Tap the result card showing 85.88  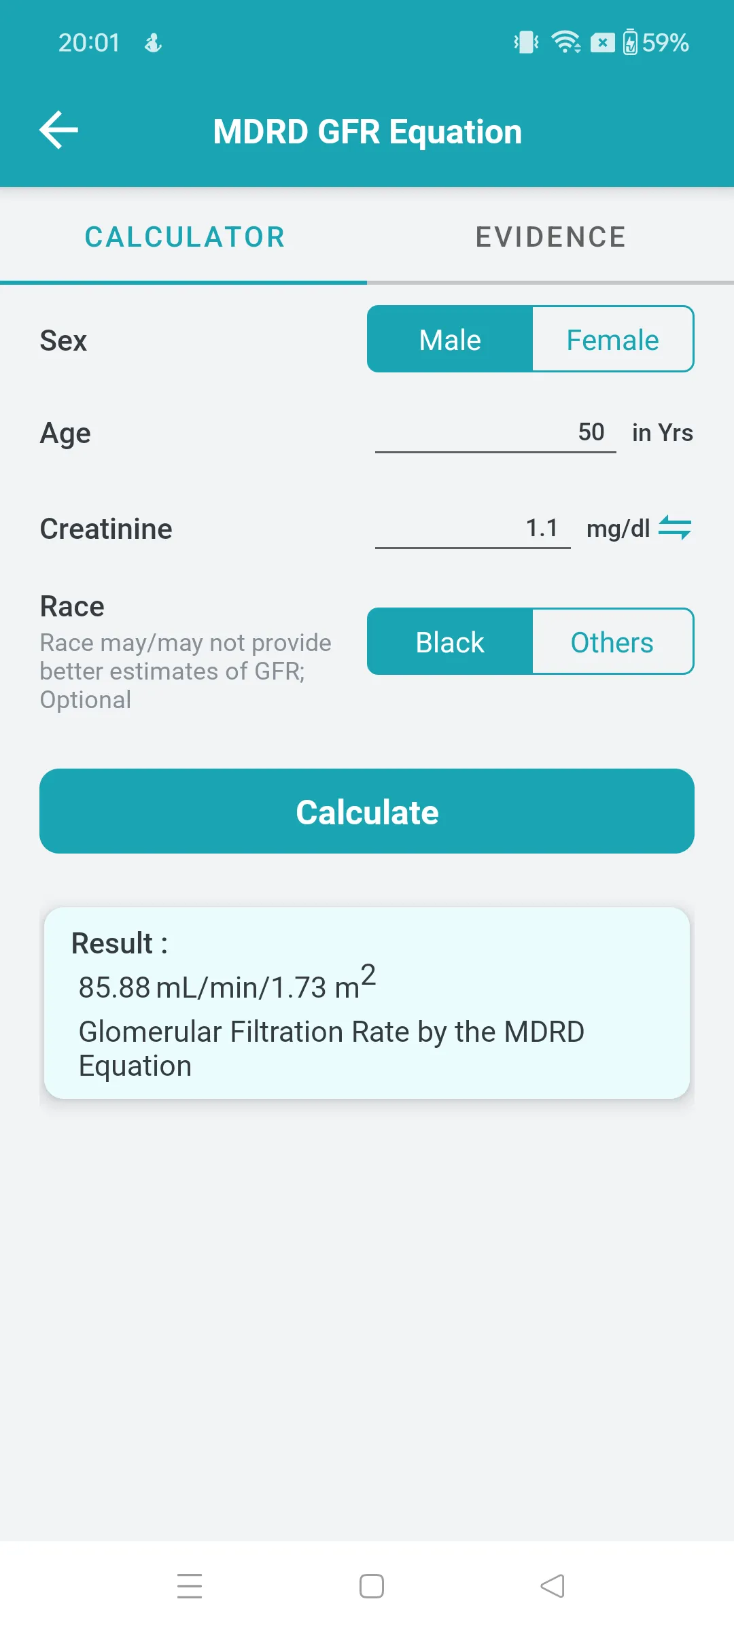coord(367,1002)
